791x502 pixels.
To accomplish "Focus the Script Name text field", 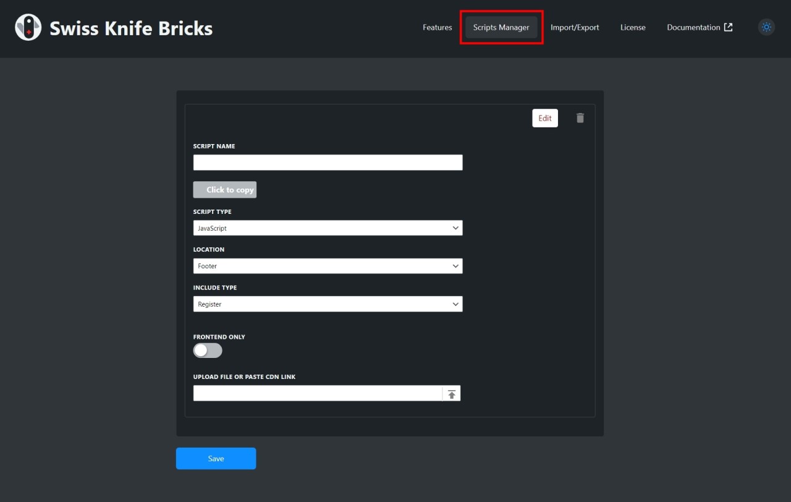I will pyautogui.click(x=328, y=163).
